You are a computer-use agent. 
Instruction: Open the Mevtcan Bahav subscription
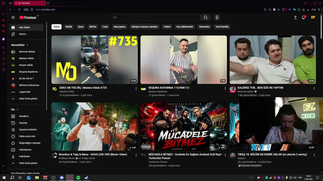tap(26, 52)
